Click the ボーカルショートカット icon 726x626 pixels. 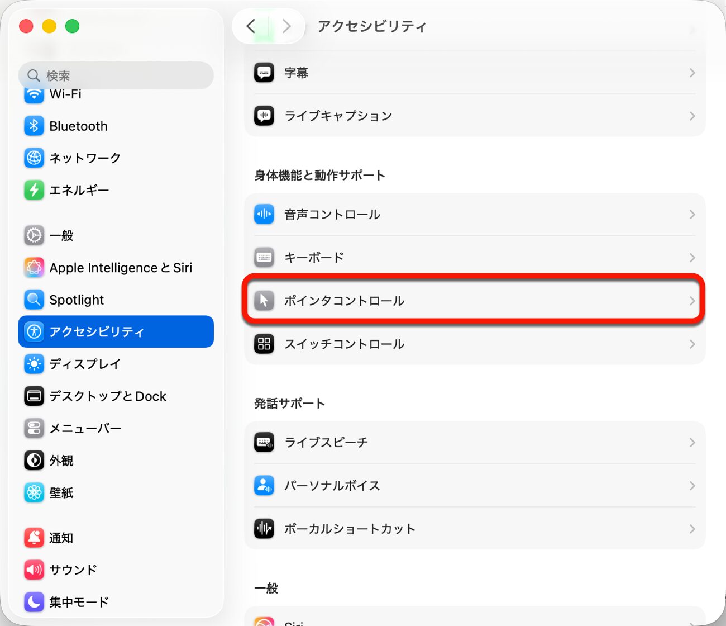pyautogui.click(x=264, y=529)
